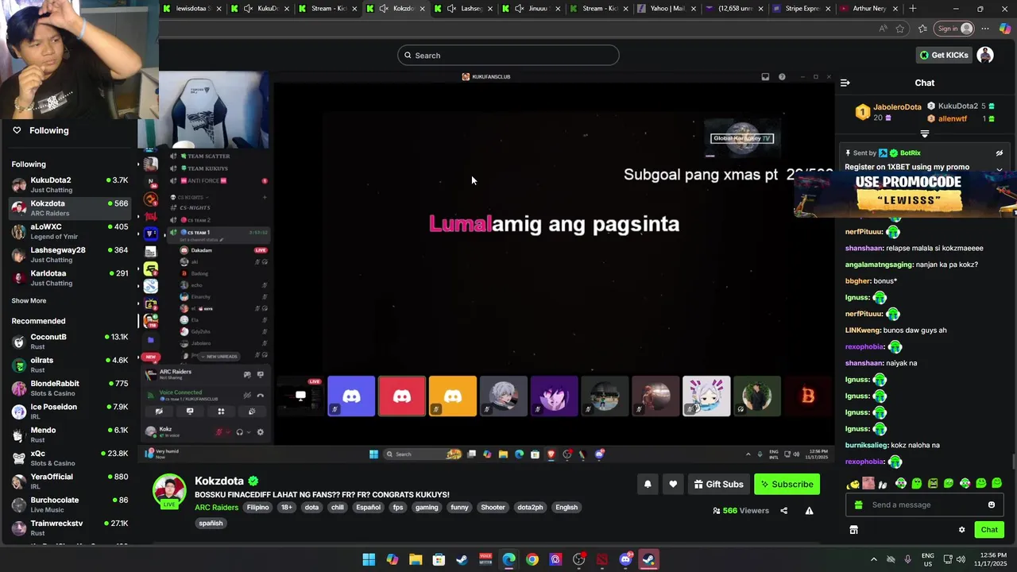Open the Kick user avatar menu
1017x572 pixels.
(985, 55)
